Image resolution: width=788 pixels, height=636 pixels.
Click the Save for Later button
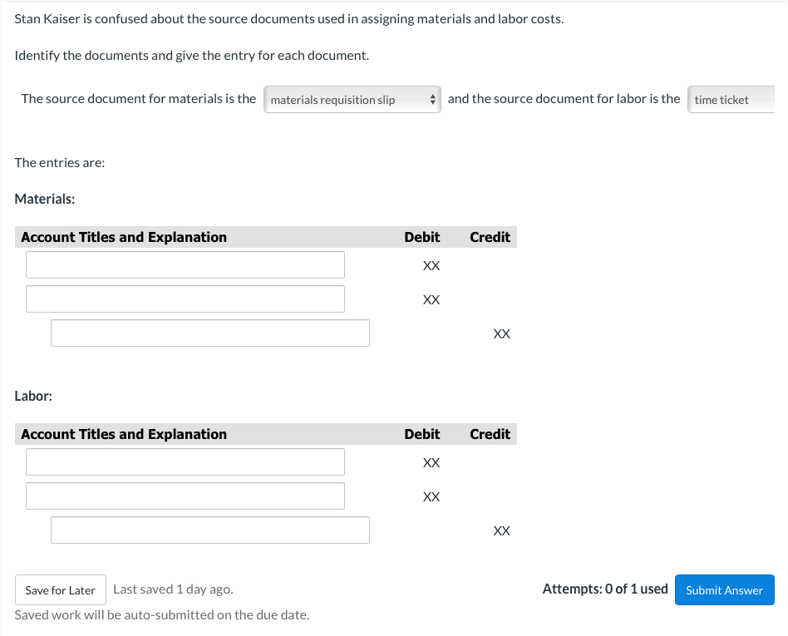pyautogui.click(x=61, y=589)
